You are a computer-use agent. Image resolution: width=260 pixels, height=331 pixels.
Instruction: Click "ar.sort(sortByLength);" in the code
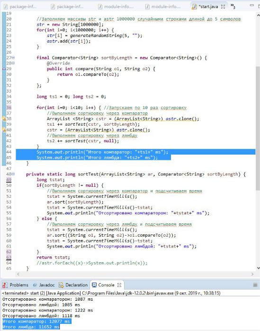click(75, 202)
